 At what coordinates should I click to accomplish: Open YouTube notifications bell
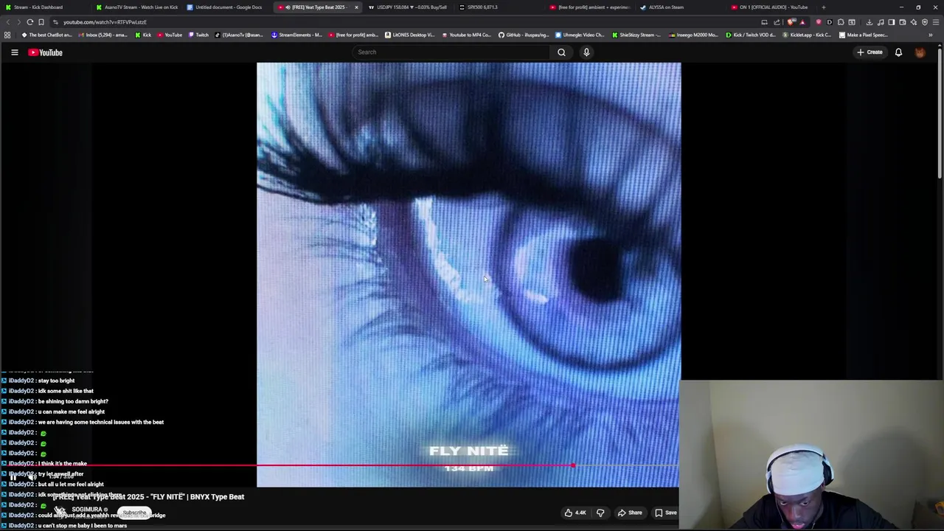pos(898,52)
